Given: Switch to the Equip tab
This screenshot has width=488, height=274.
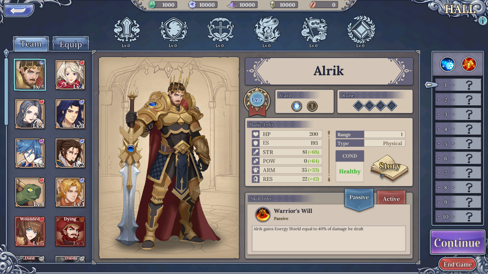Looking at the screenshot, I should coord(71,44).
